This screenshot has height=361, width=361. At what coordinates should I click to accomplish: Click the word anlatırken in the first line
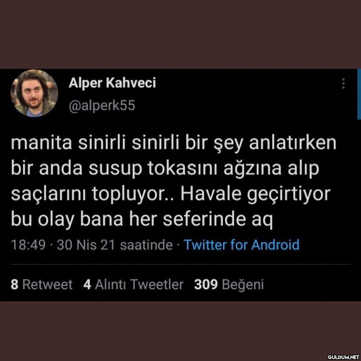coord(293,143)
